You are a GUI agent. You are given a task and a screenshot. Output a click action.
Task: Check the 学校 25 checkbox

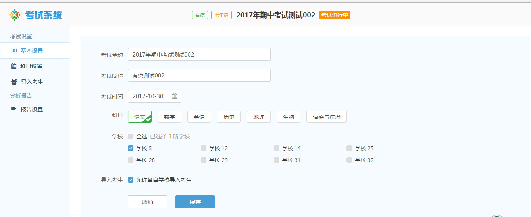349,148
